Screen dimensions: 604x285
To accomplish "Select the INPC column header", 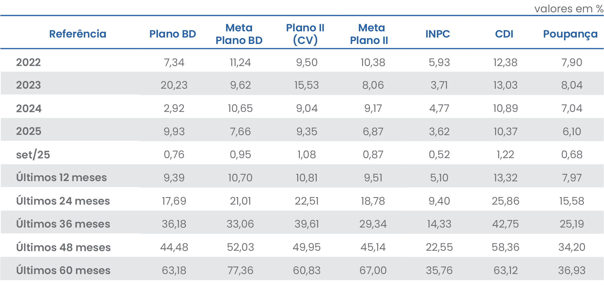I will [438, 34].
